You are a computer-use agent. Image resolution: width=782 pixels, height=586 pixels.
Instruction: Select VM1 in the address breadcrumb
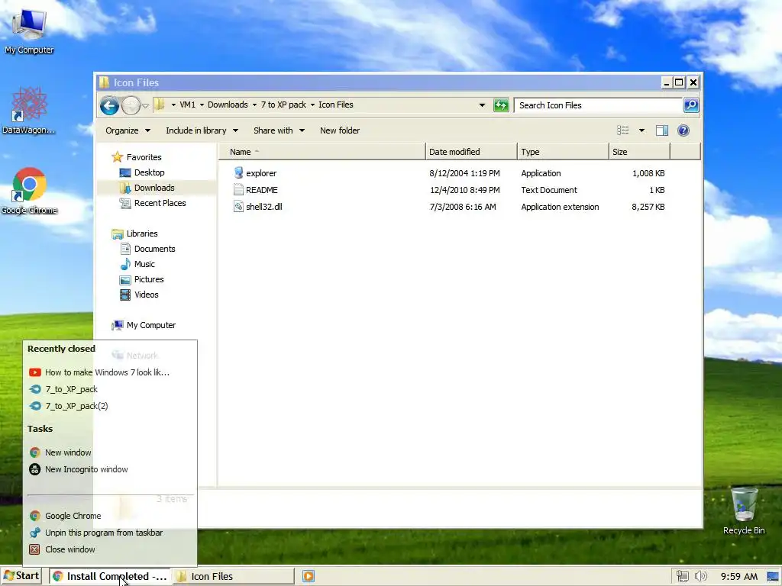click(188, 105)
